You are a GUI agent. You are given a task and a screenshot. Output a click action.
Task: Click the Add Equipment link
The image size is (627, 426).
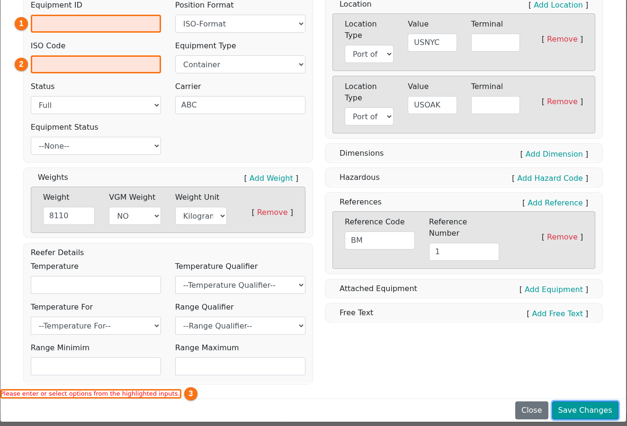coord(554,289)
